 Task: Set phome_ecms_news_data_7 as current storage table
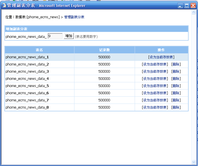[x=155, y=100]
